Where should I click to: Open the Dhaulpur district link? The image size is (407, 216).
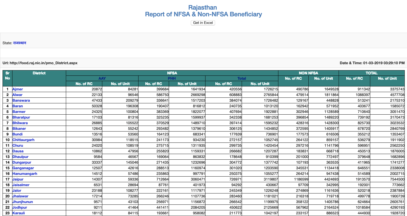20,157
